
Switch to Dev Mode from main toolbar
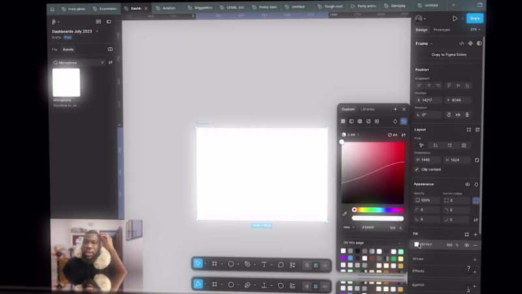point(325,266)
